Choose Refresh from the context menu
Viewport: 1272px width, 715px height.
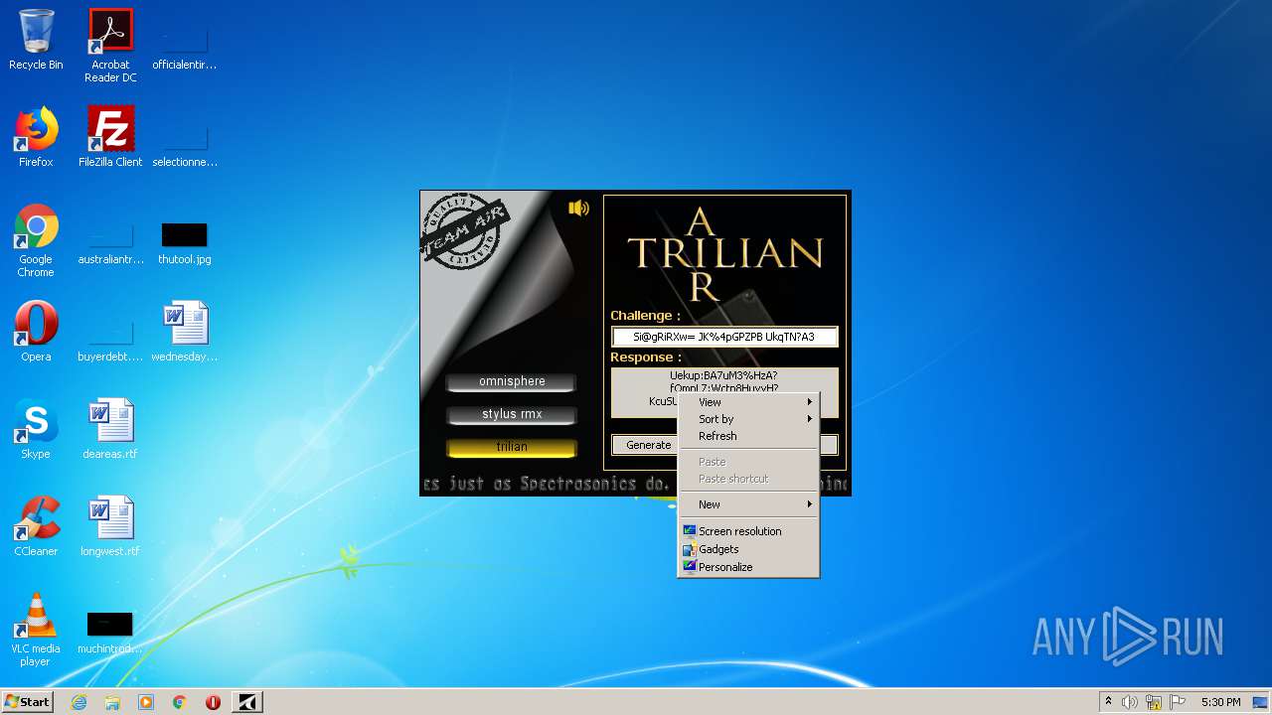(x=748, y=436)
